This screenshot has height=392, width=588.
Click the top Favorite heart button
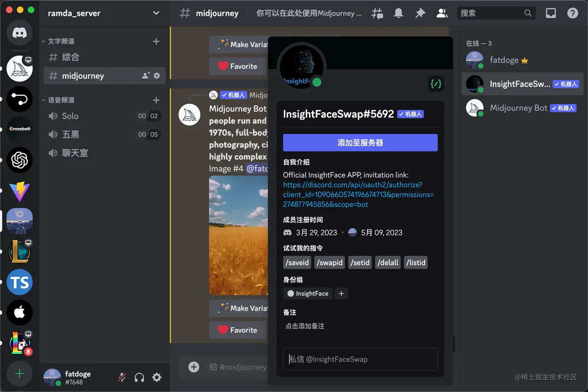pos(238,66)
